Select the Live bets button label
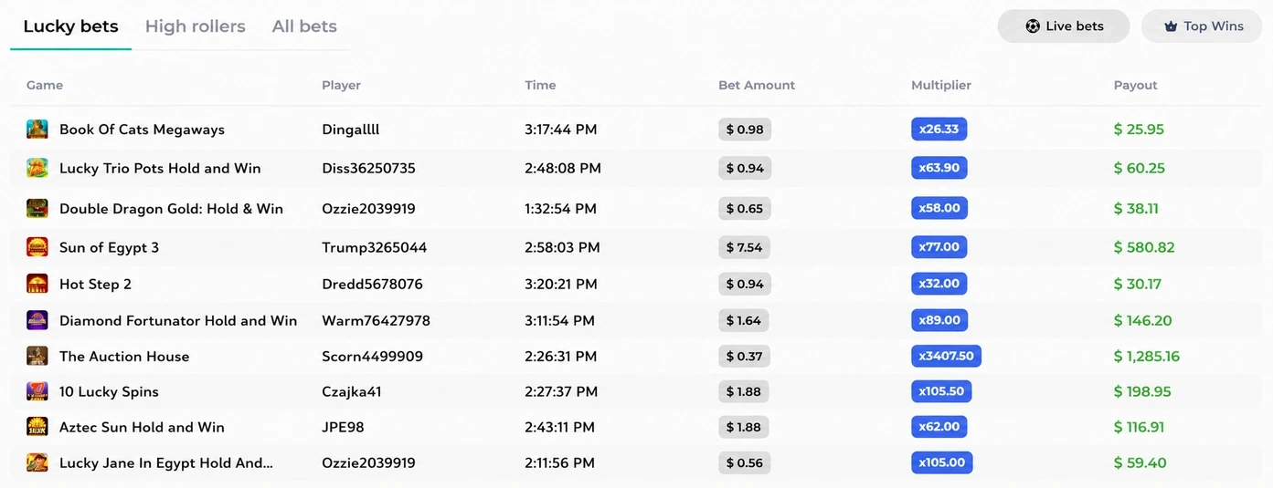 coord(1075,26)
